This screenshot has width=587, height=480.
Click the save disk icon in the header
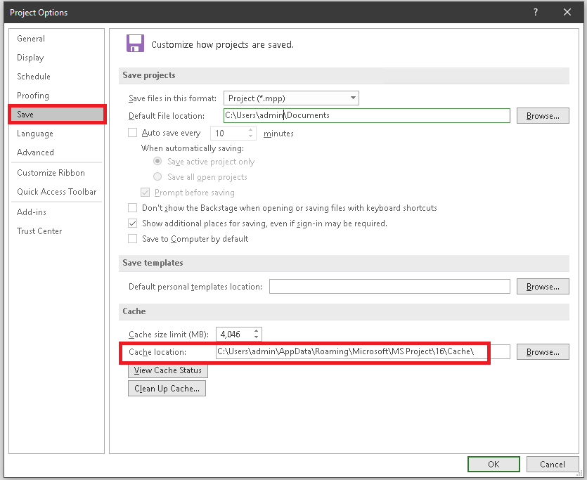pyautogui.click(x=134, y=43)
